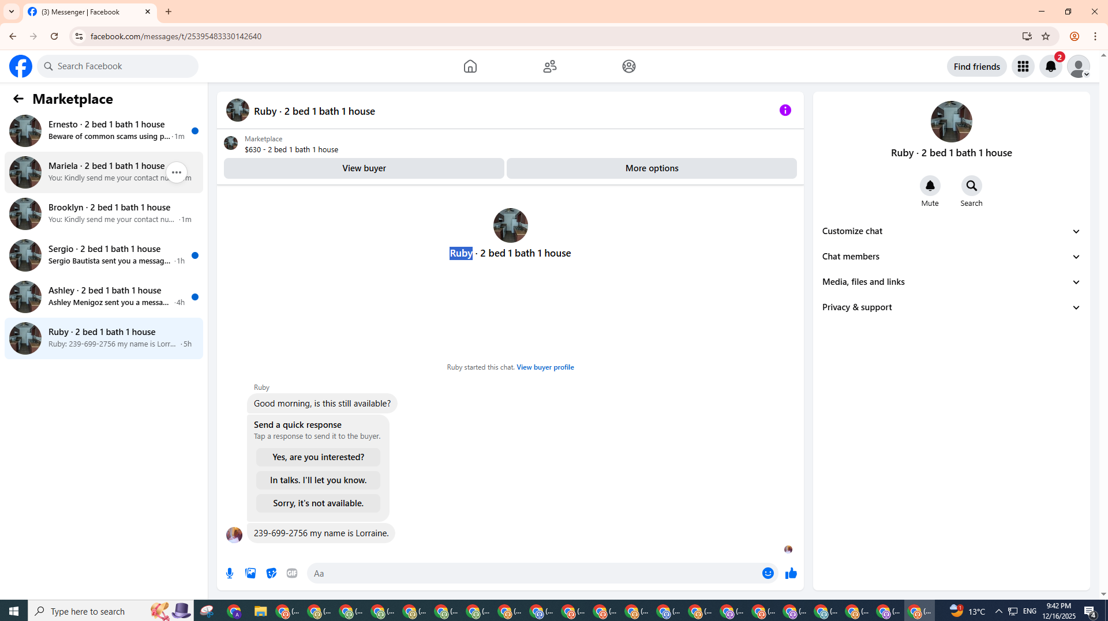Bookmark this tab with the star
1108x621 pixels.
click(x=1046, y=36)
